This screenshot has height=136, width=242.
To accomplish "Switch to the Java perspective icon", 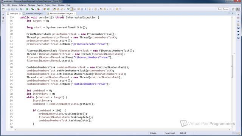I will 238,9.
